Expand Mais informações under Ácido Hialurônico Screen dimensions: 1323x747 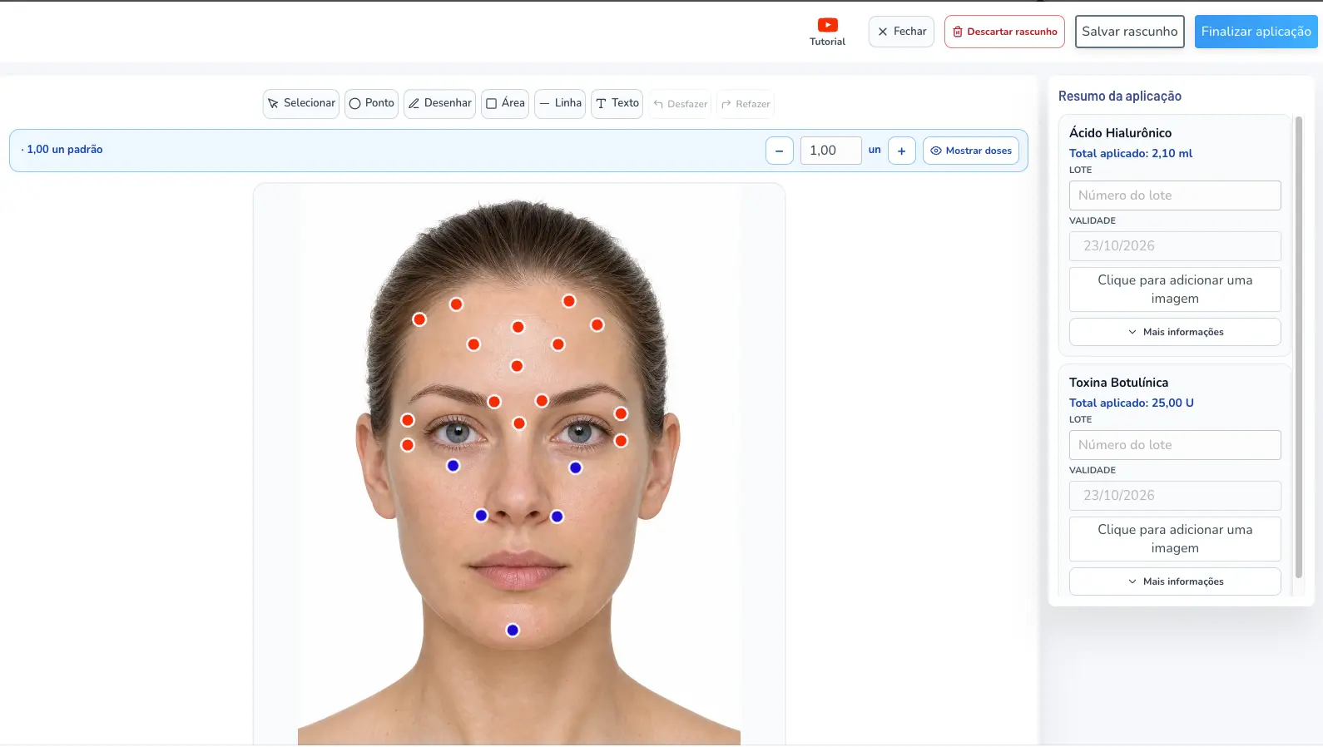click(x=1175, y=332)
